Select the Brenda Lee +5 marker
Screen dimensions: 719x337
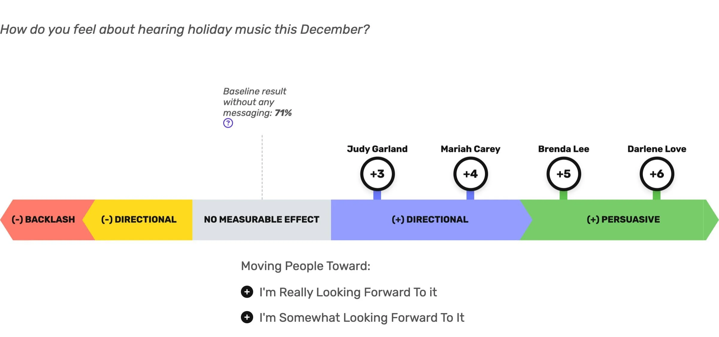click(x=564, y=174)
